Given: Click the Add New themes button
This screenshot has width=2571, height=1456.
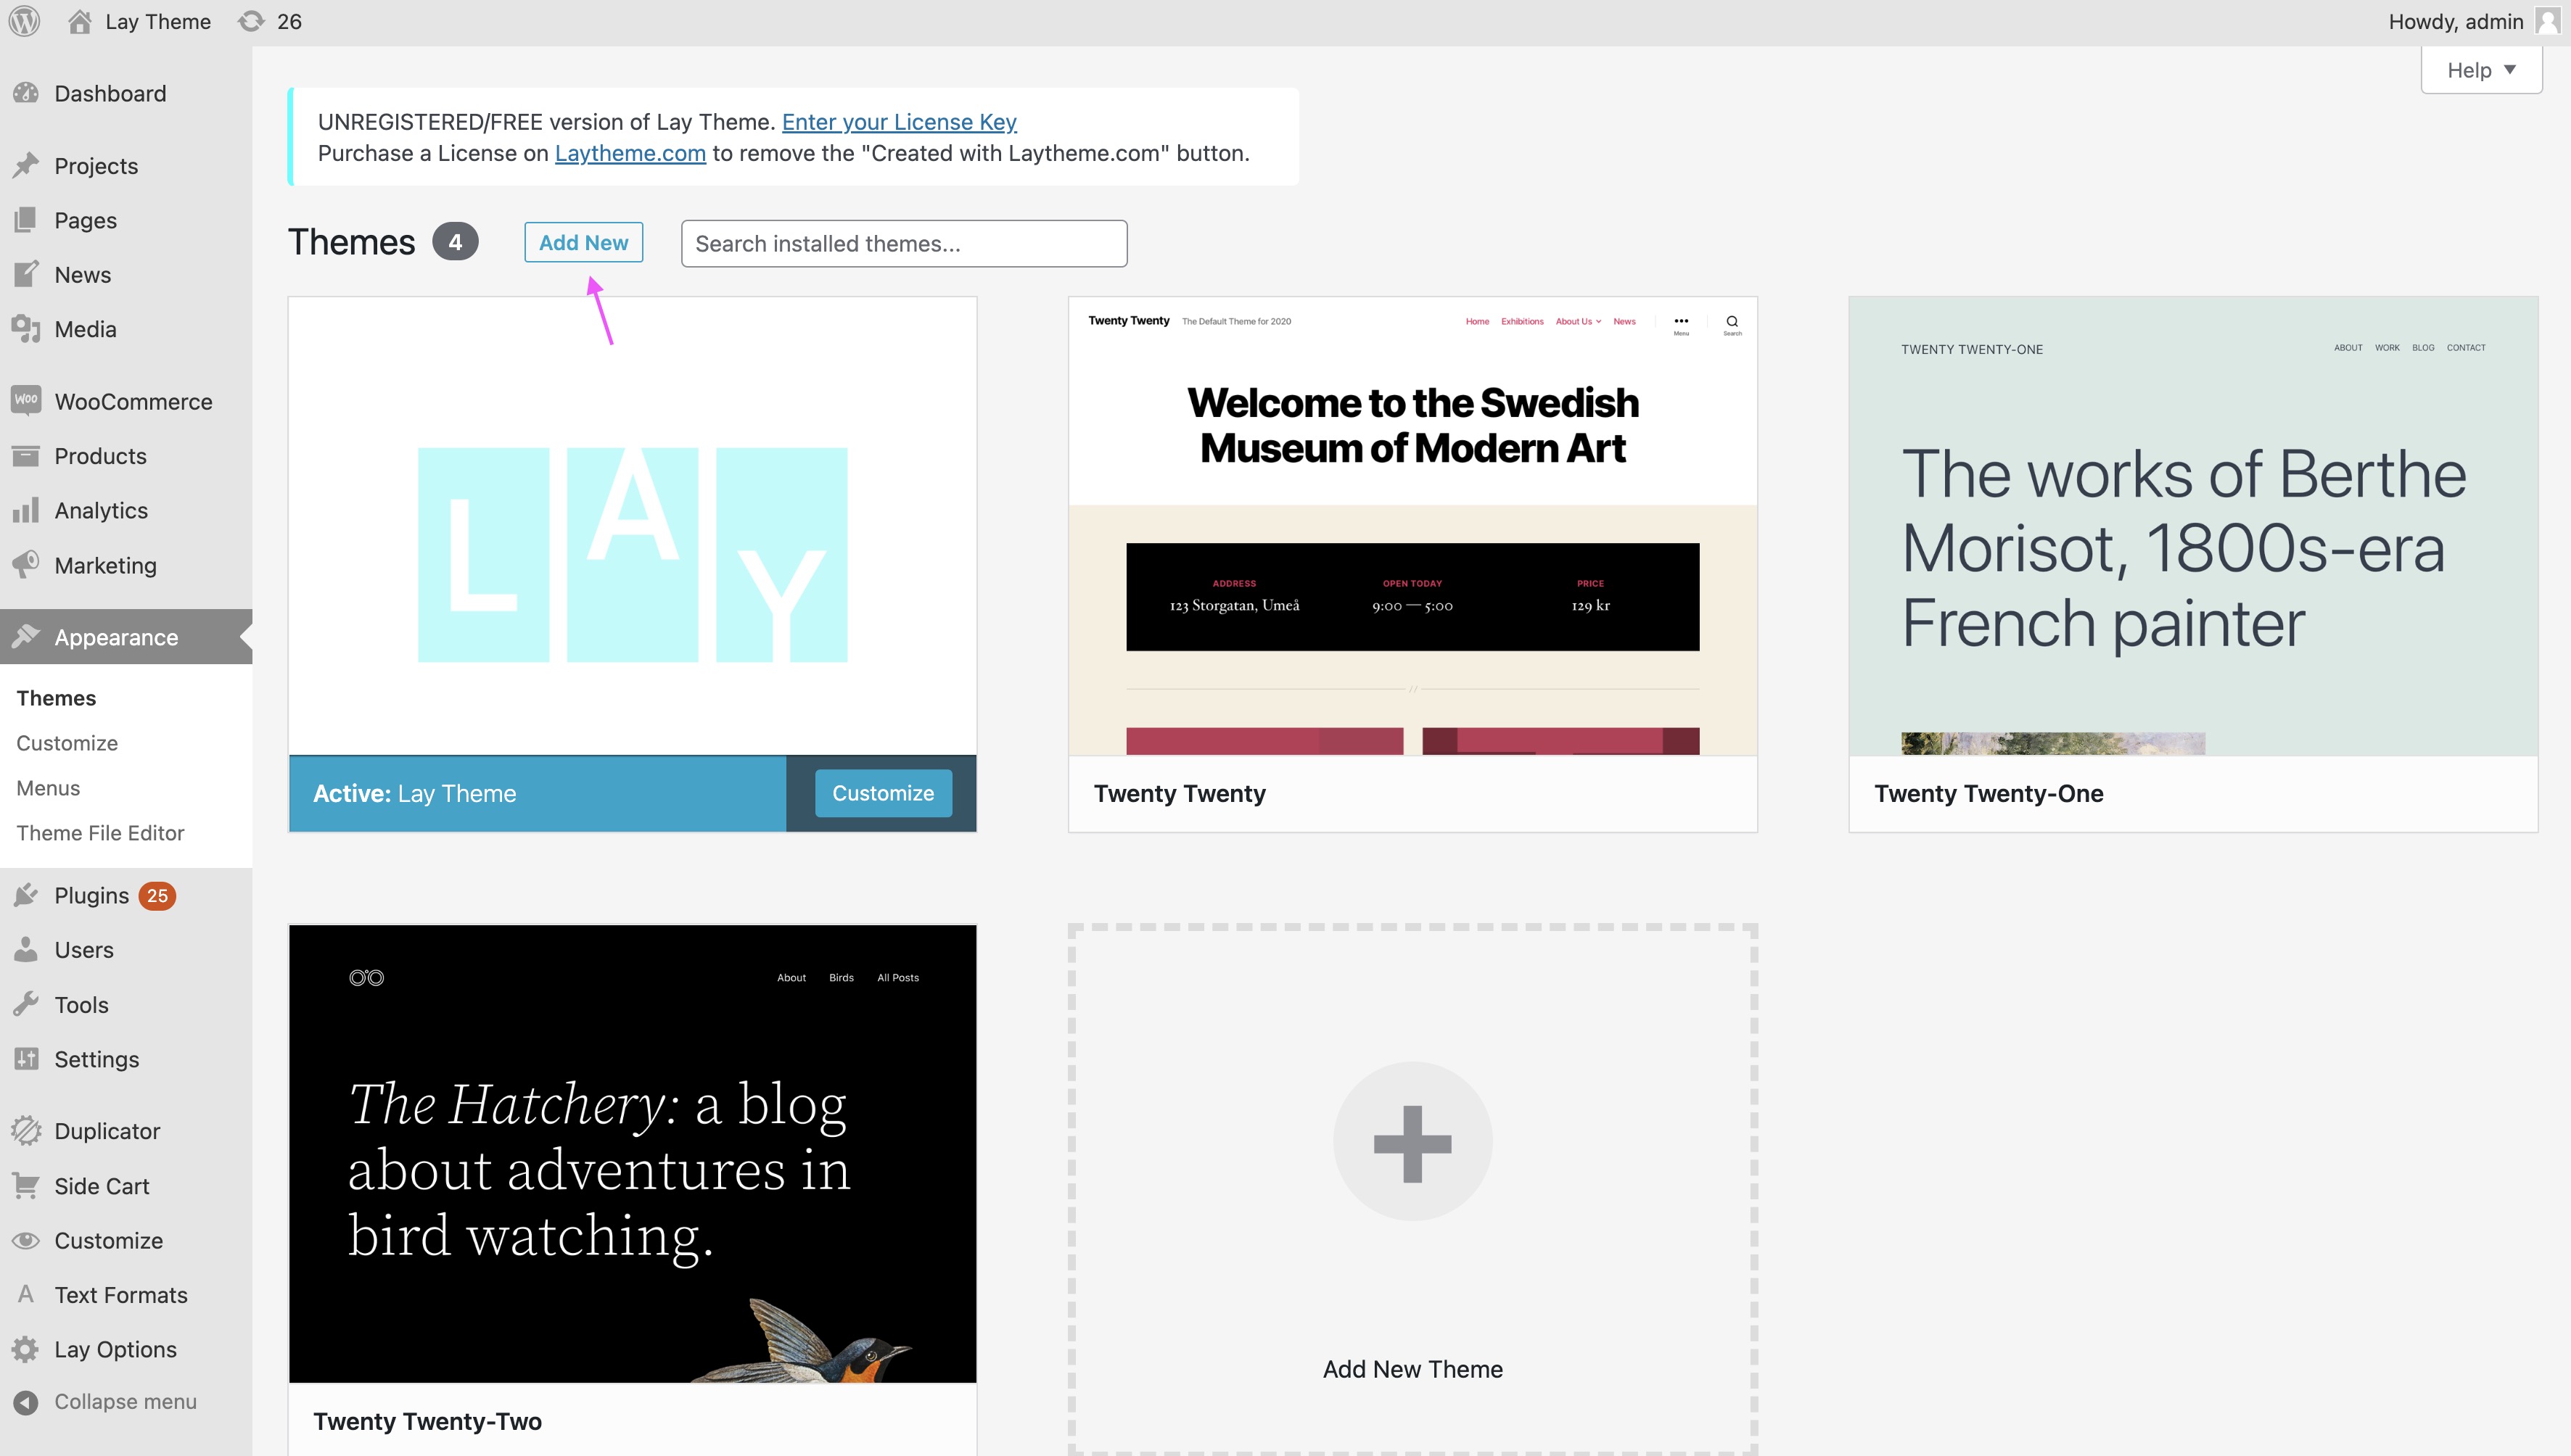Looking at the screenshot, I should pos(583,242).
